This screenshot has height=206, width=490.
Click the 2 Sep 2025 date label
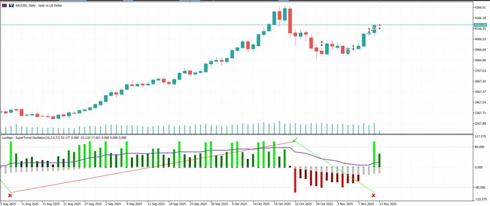(113, 203)
